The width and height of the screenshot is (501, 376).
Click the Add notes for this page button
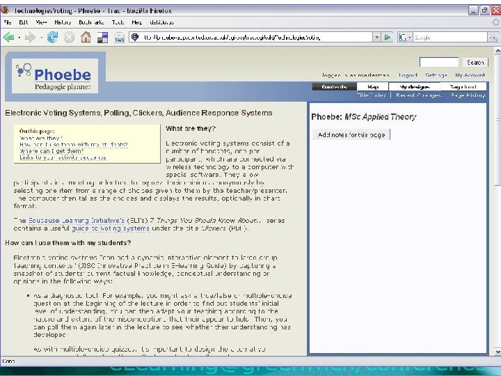click(x=351, y=135)
